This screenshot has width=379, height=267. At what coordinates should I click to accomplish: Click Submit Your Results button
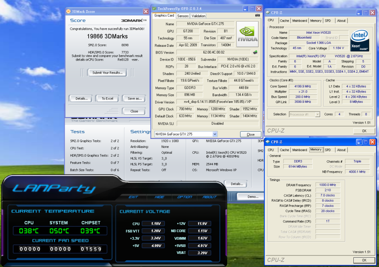click(x=107, y=72)
